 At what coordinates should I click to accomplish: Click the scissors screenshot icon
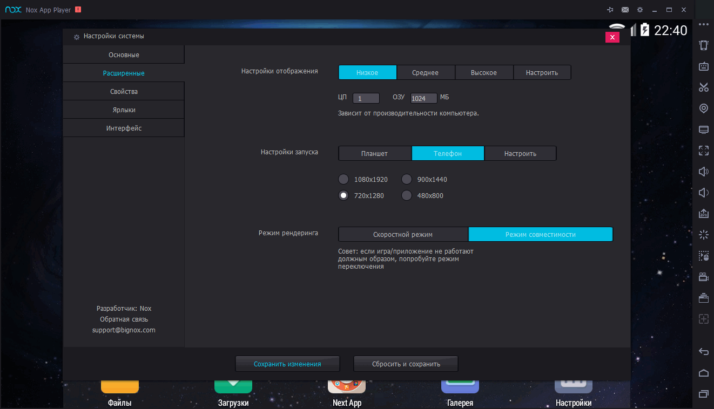703,87
